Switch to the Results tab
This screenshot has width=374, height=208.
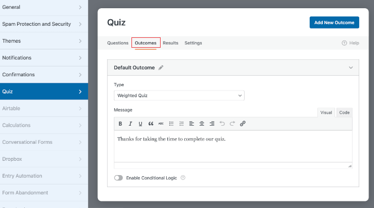coord(170,43)
